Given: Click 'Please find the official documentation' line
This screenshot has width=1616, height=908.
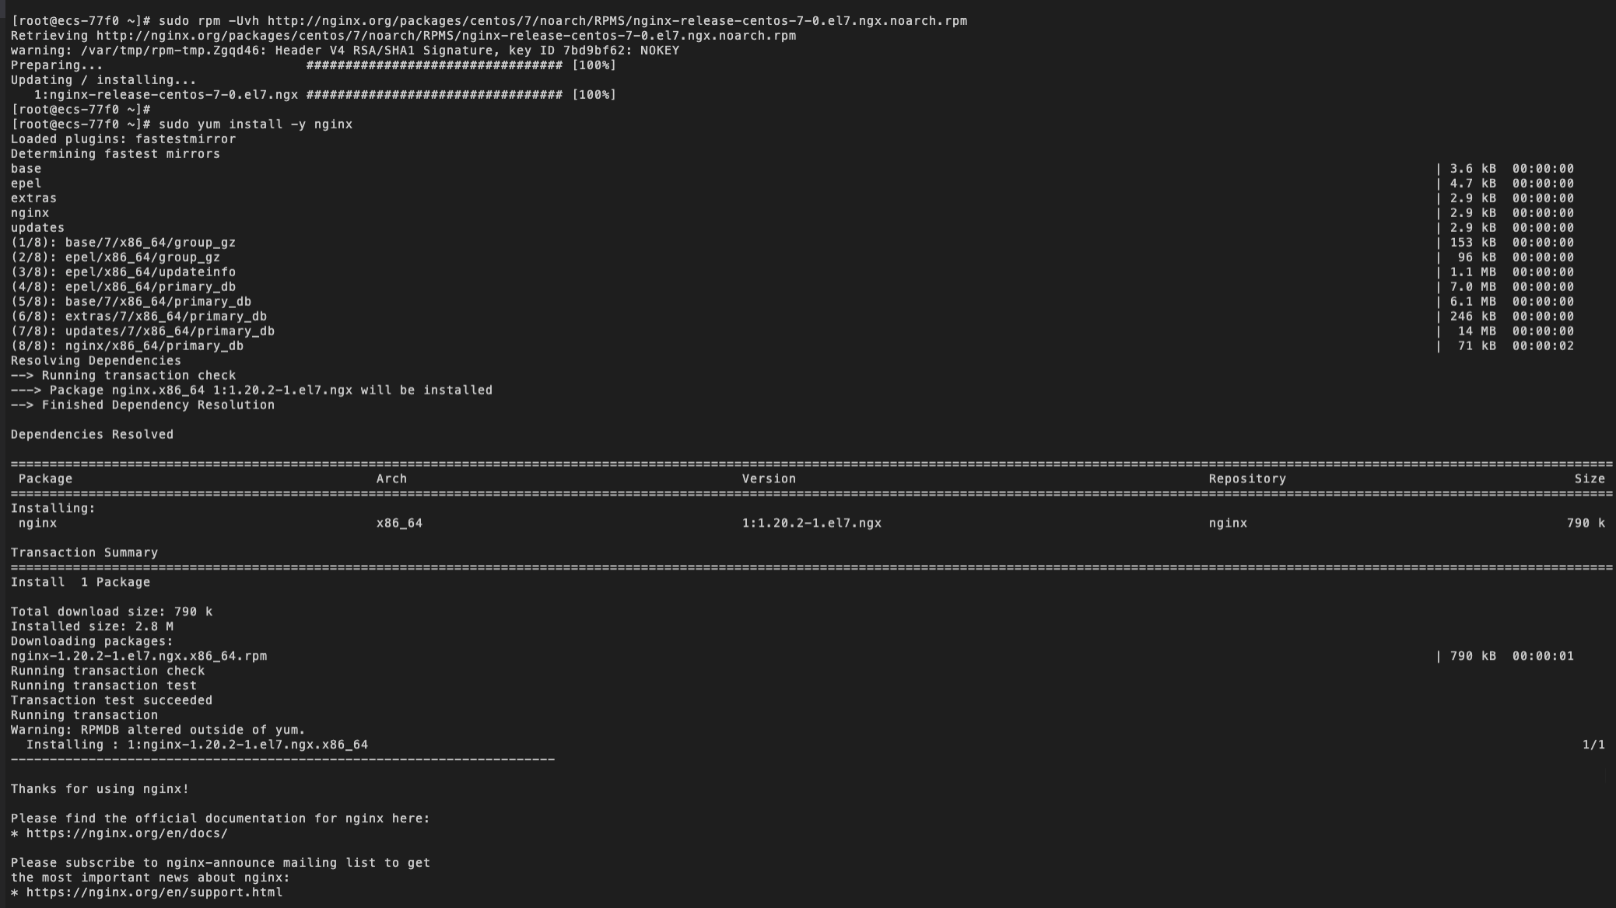Looking at the screenshot, I should coord(220,819).
